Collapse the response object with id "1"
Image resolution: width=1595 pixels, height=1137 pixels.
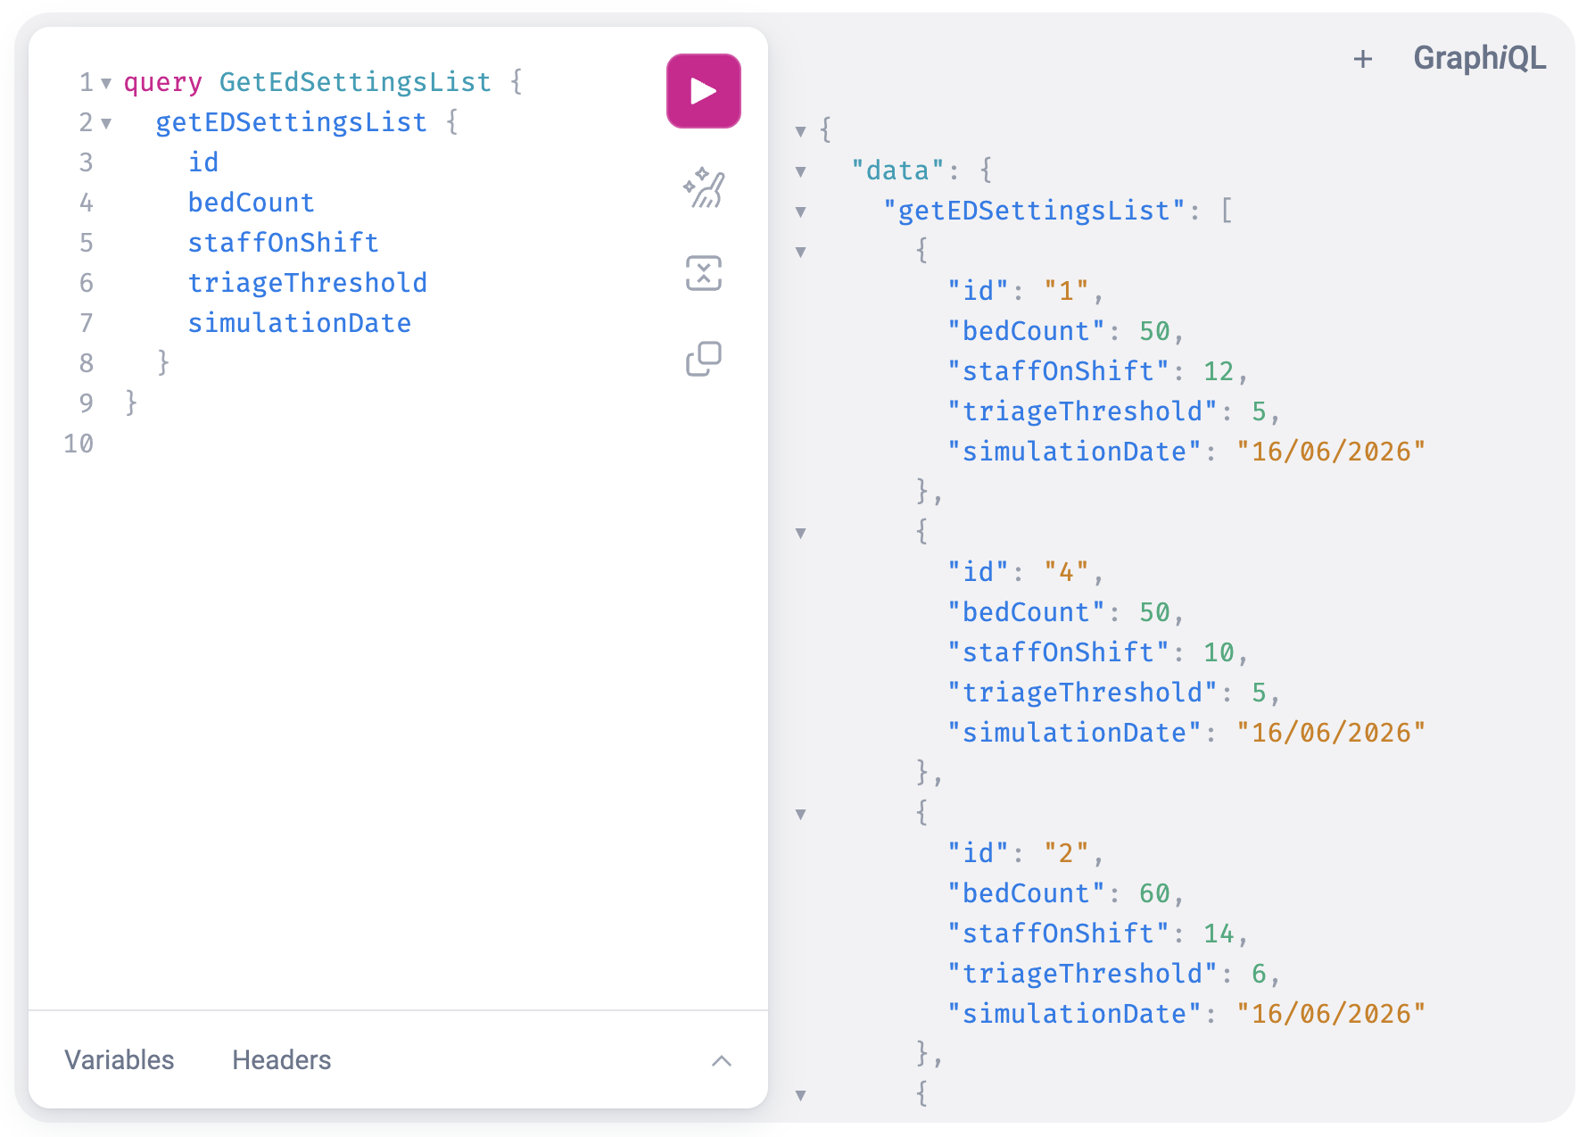coord(800,252)
